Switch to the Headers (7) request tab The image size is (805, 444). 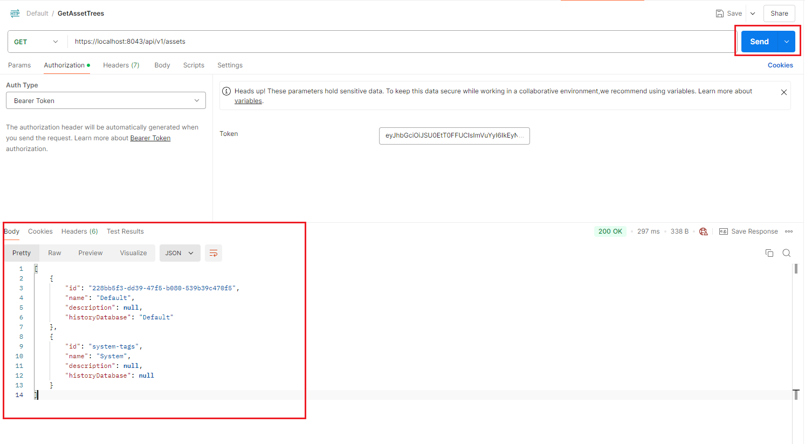point(121,65)
